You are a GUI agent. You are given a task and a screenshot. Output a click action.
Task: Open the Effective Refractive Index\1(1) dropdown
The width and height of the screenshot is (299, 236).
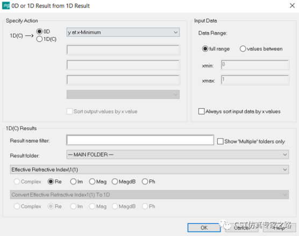point(149,169)
